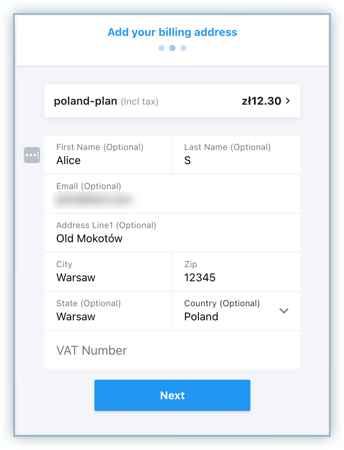Click the first progress step dot
The width and height of the screenshot is (344, 450).
point(161,48)
